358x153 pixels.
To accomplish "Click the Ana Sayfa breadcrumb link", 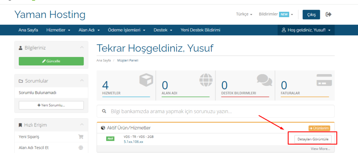I will pos(103,60).
